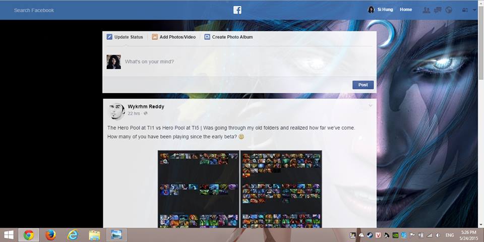
Task: Click the network signal tray icon
Action: coord(429,235)
